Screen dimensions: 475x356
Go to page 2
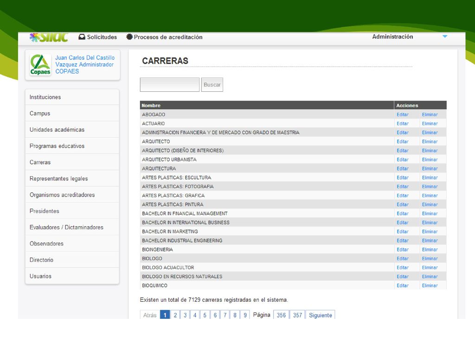175,315
